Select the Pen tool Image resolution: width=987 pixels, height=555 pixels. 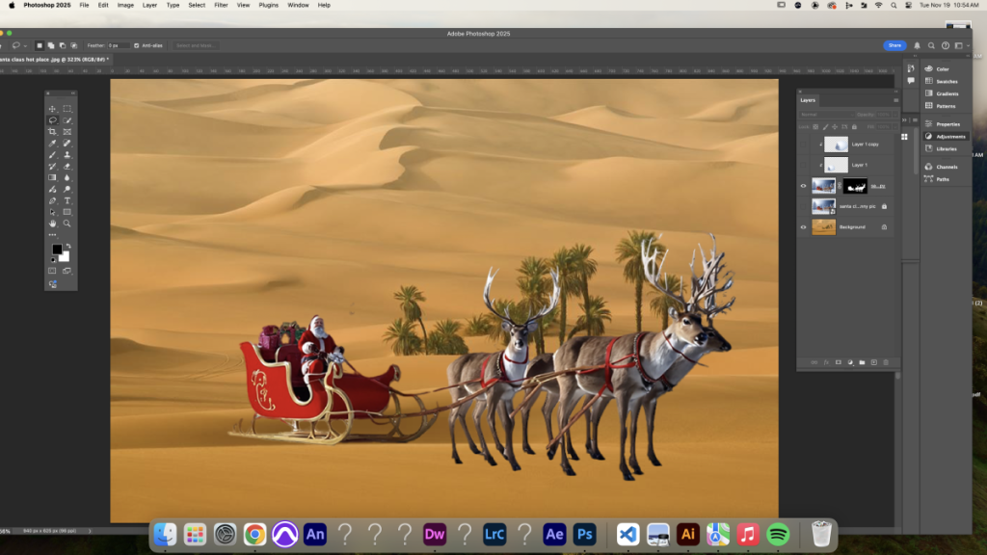[x=52, y=200]
